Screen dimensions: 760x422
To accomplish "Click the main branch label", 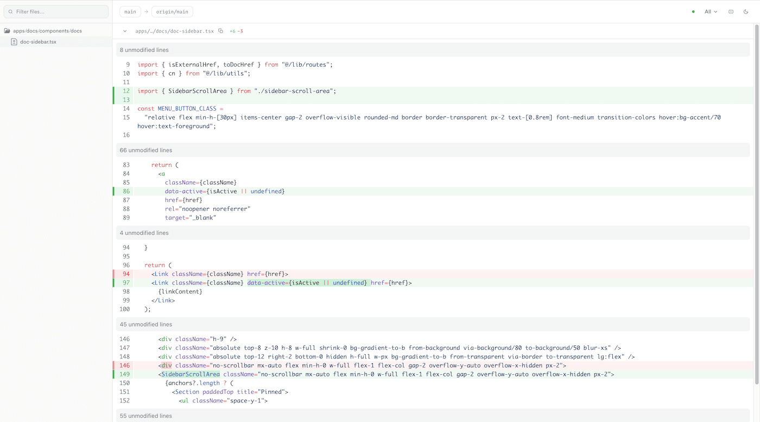I will click(x=130, y=11).
